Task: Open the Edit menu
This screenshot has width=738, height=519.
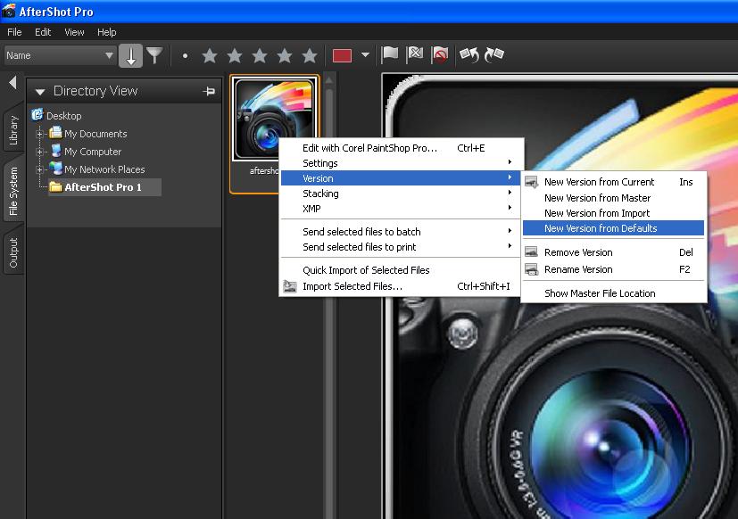Action: (42, 32)
